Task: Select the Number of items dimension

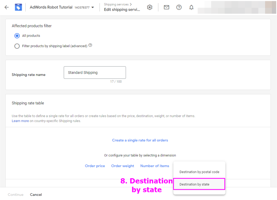Action: click(155, 166)
